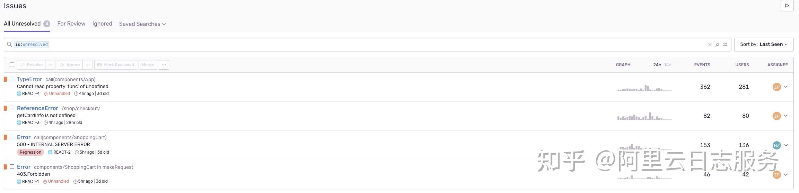Check the TypeError issue checkbox
The width and height of the screenshot is (799, 193).
point(12,79)
